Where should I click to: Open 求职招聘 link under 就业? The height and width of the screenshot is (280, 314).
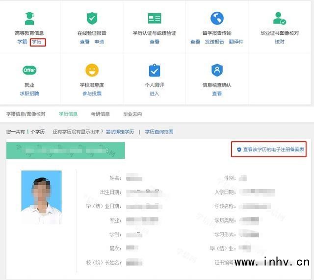click(x=29, y=93)
